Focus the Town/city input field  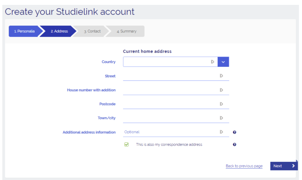click(170, 118)
